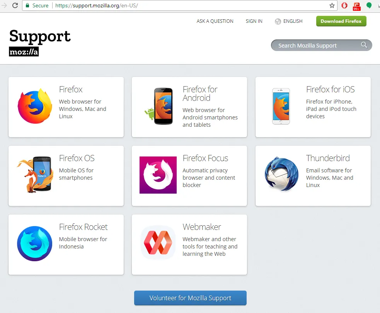Screen dimensions: 380x313
Task: Open the red Opera extension icon
Action: 344,5
